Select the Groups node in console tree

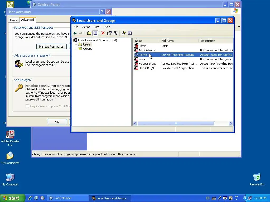point(88,49)
